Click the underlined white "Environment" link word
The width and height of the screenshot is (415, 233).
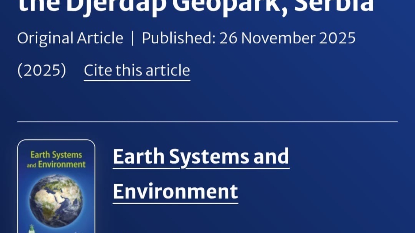click(x=175, y=191)
